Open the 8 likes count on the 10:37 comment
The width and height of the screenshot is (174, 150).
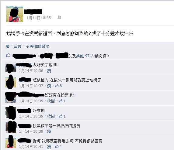click(58, 86)
